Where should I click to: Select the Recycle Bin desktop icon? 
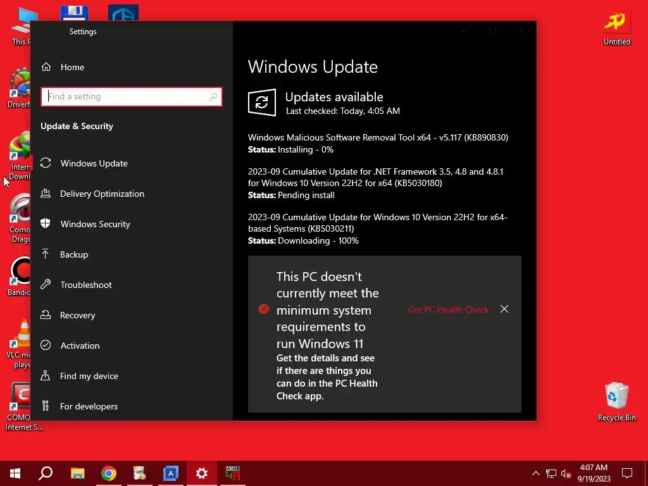click(616, 402)
